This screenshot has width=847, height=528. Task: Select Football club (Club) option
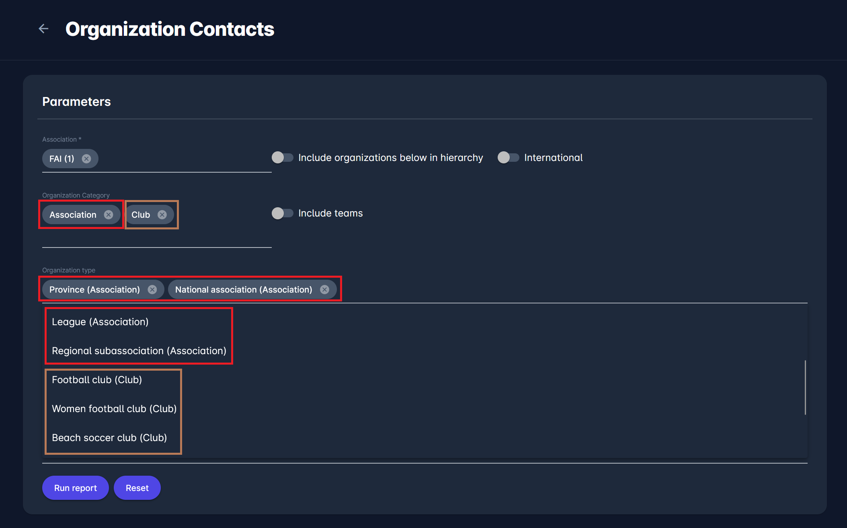pyautogui.click(x=97, y=380)
